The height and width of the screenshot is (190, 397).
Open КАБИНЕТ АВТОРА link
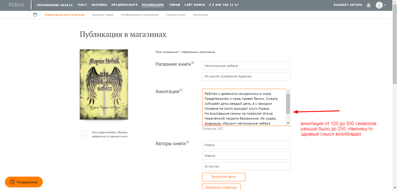(x=348, y=5)
